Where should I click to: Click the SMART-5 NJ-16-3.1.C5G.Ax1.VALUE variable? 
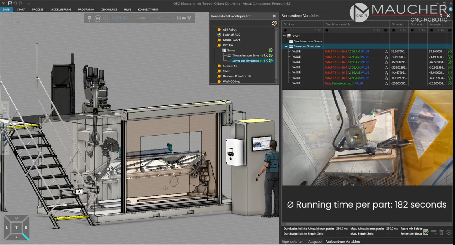347,52
